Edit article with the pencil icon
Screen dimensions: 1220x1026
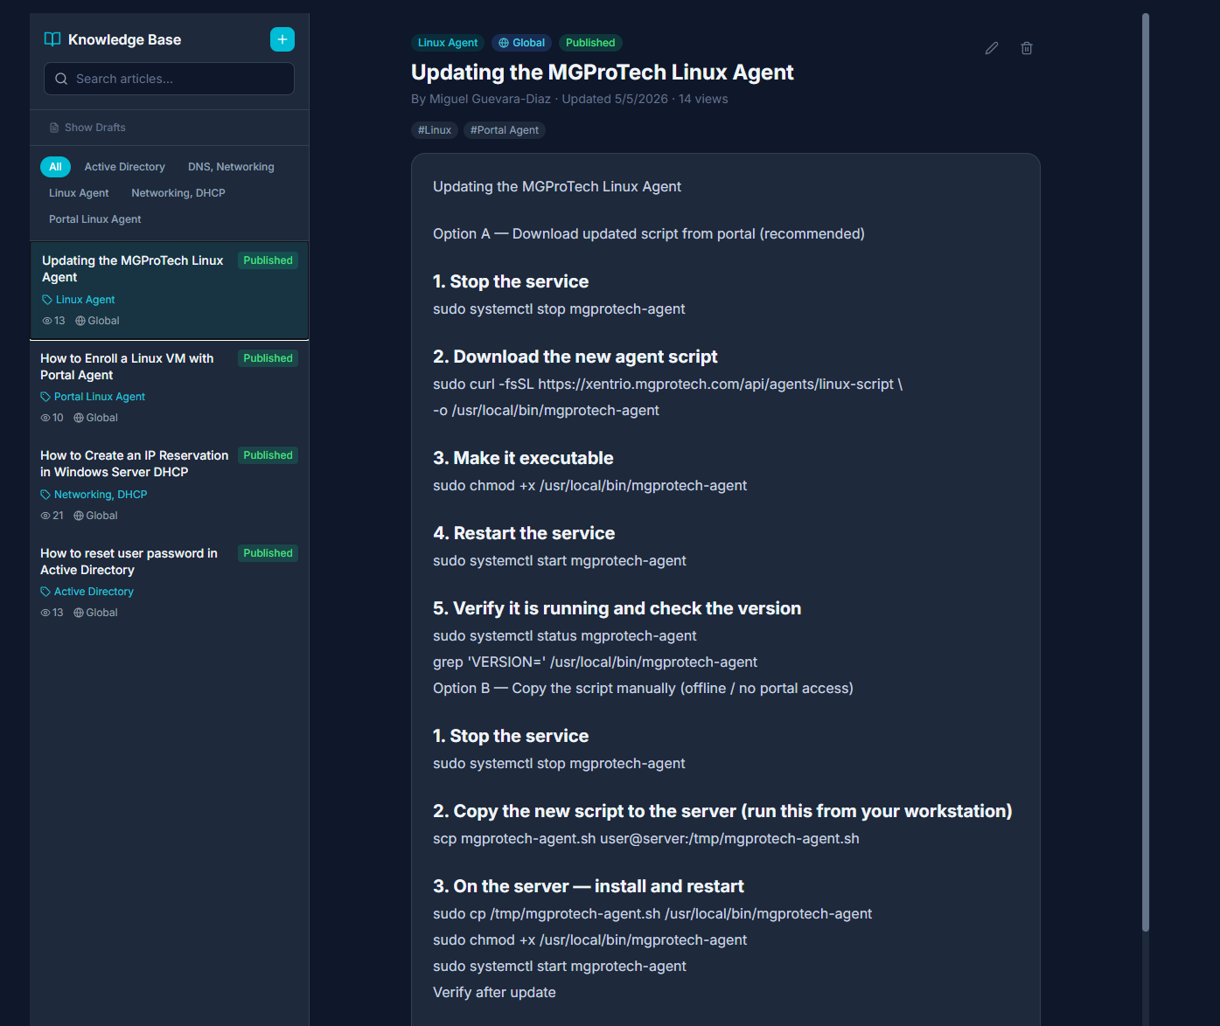[992, 48]
